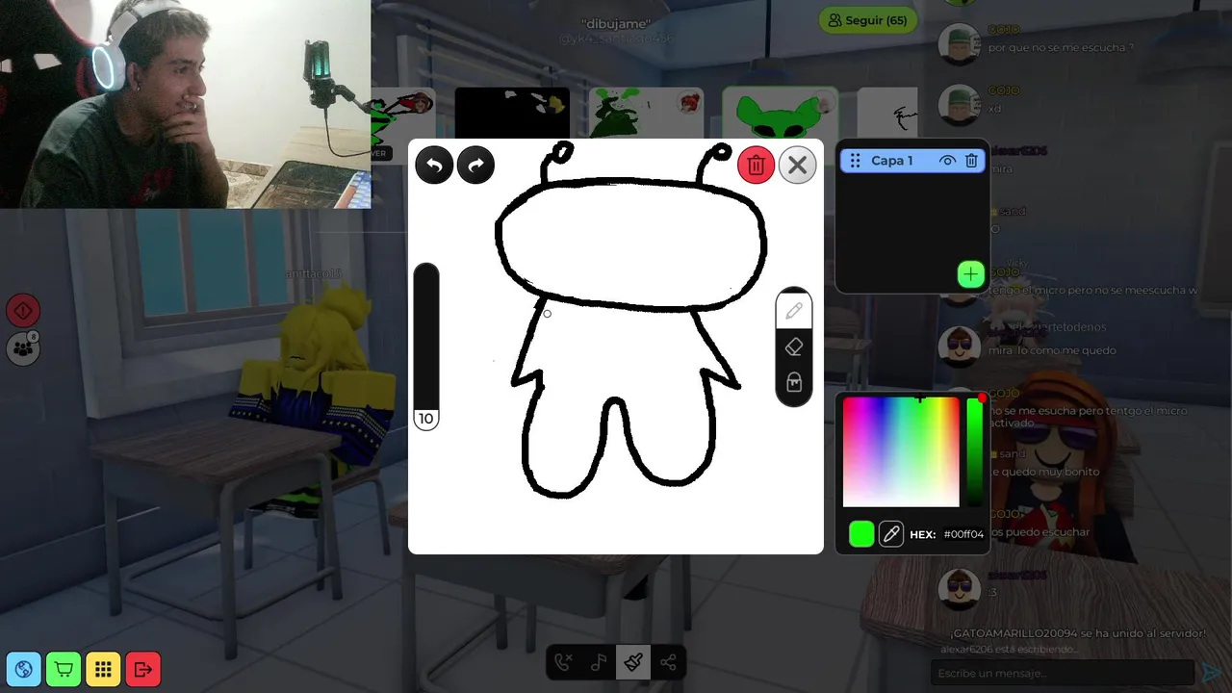Open the share icon in bottom bar
The width and height of the screenshot is (1232, 693).
668,662
